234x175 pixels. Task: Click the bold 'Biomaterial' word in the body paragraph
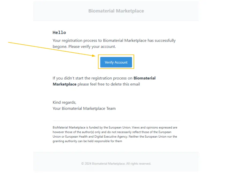pos(145,78)
